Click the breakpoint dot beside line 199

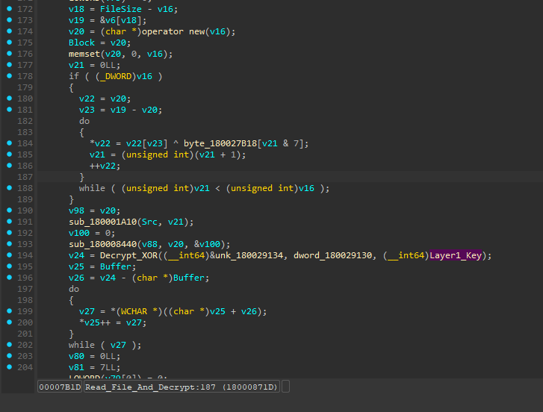tap(10, 311)
